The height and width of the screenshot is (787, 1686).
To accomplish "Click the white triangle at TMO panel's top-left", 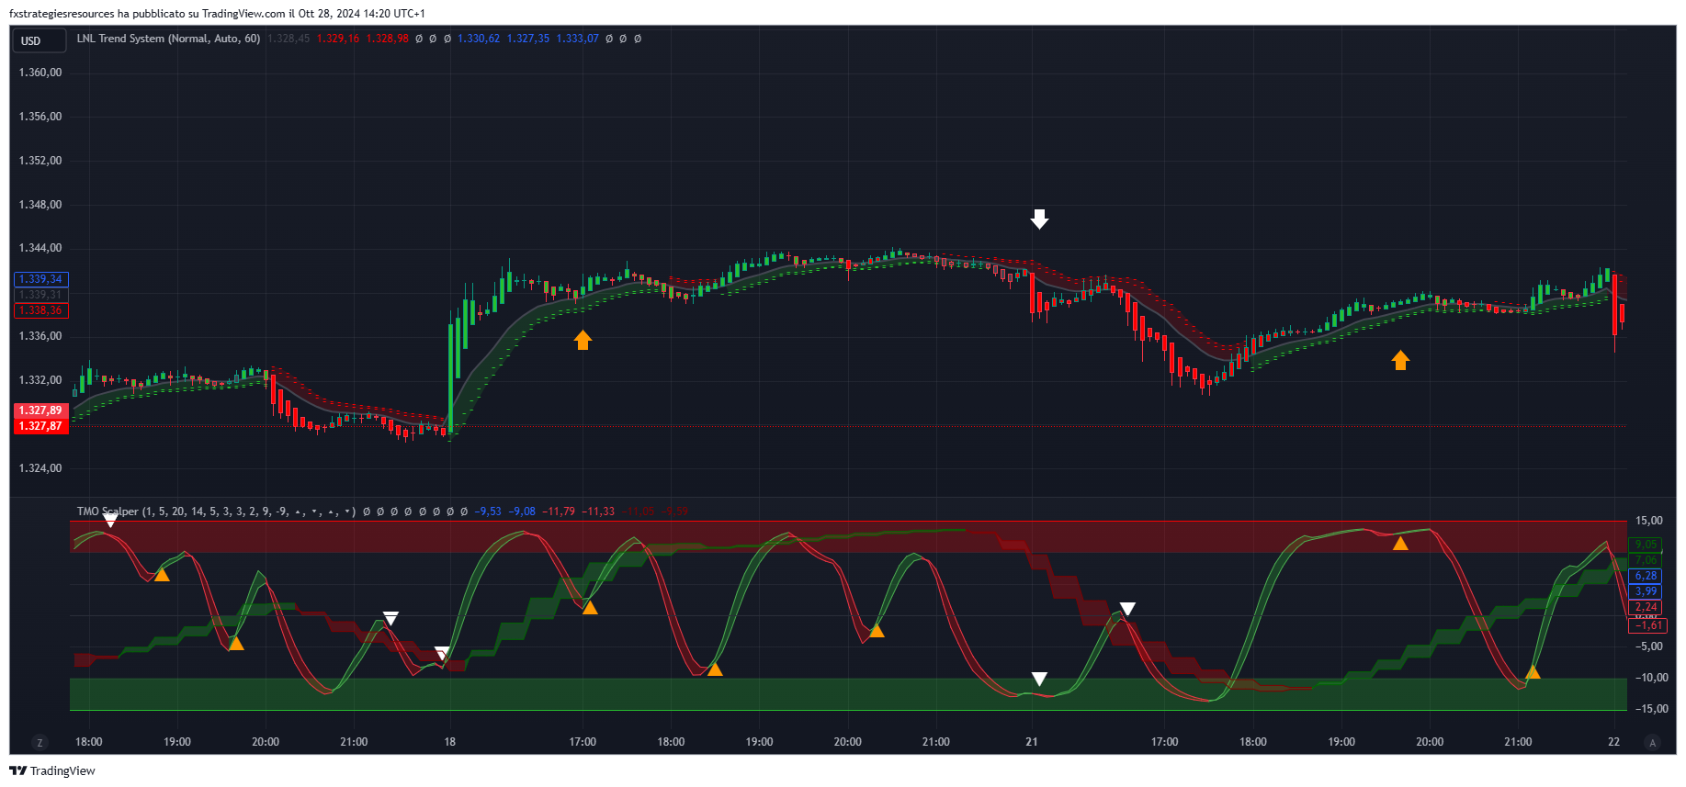I will [110, 521].
